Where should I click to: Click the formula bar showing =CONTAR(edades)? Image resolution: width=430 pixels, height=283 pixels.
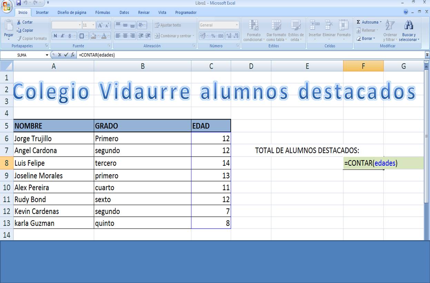(138, 55)
